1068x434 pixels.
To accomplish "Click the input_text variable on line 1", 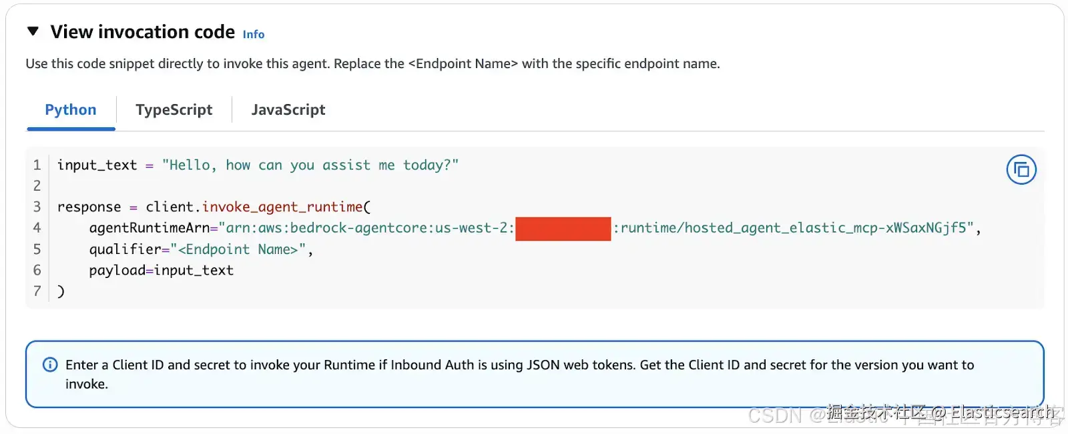I will pyautogui.click(x=97, y=165).
